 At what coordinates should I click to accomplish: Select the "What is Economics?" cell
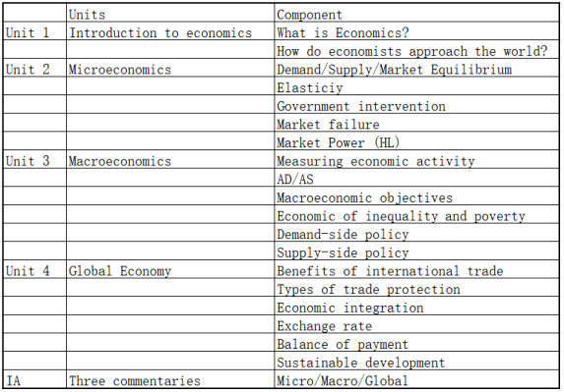coord(416,31)
